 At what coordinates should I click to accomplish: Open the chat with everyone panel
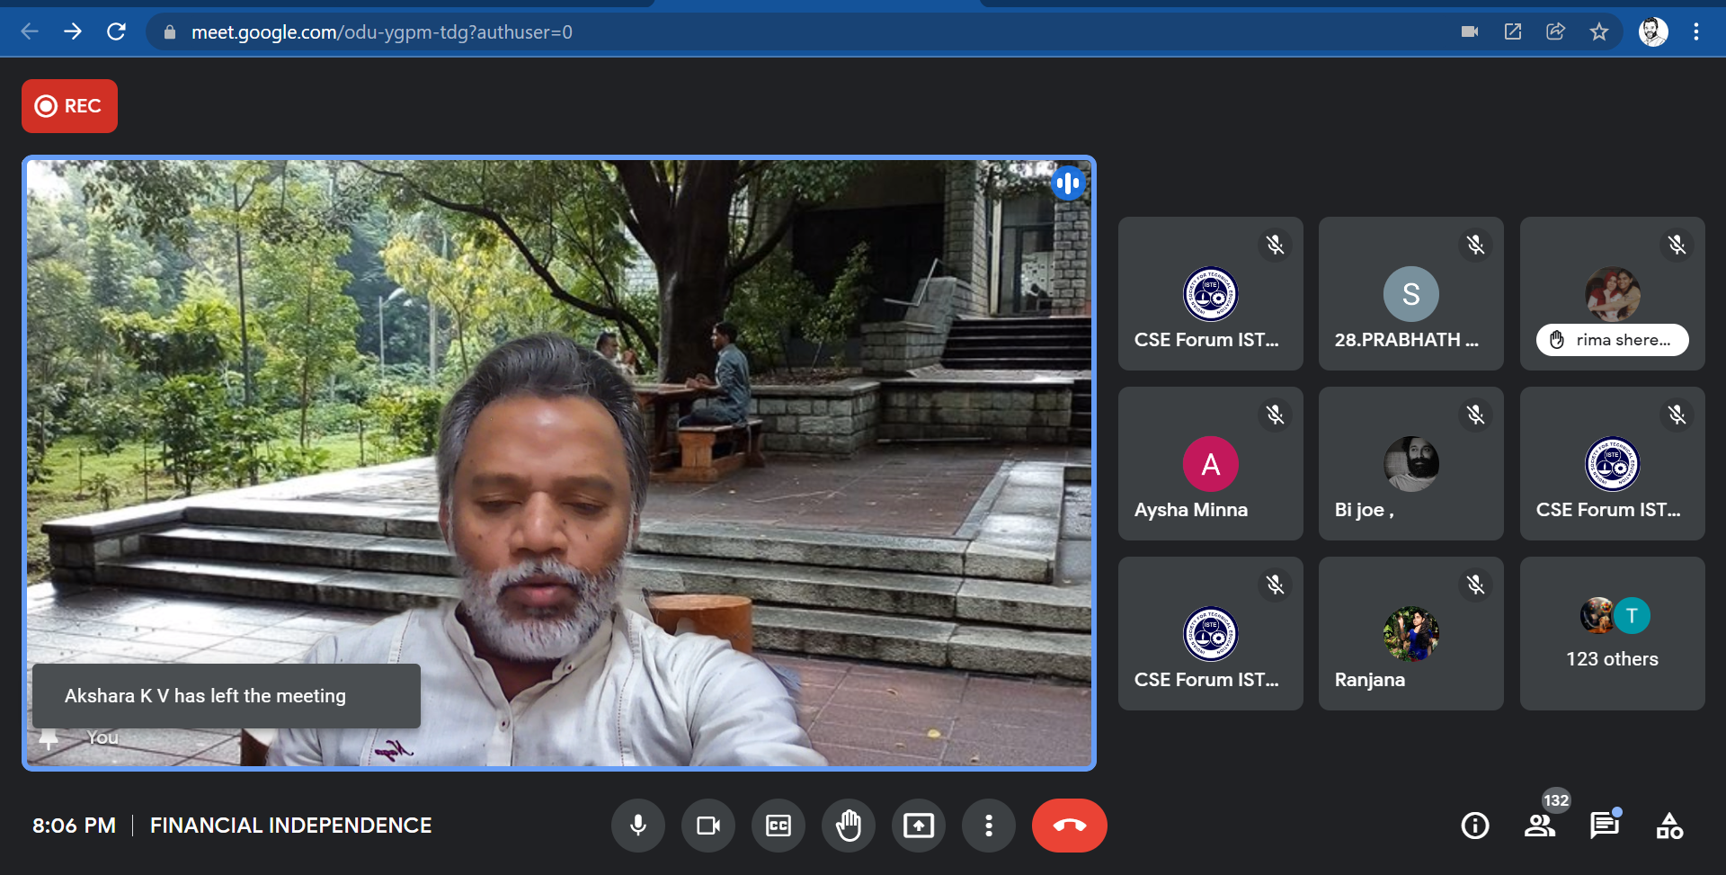click(1605, 826)
